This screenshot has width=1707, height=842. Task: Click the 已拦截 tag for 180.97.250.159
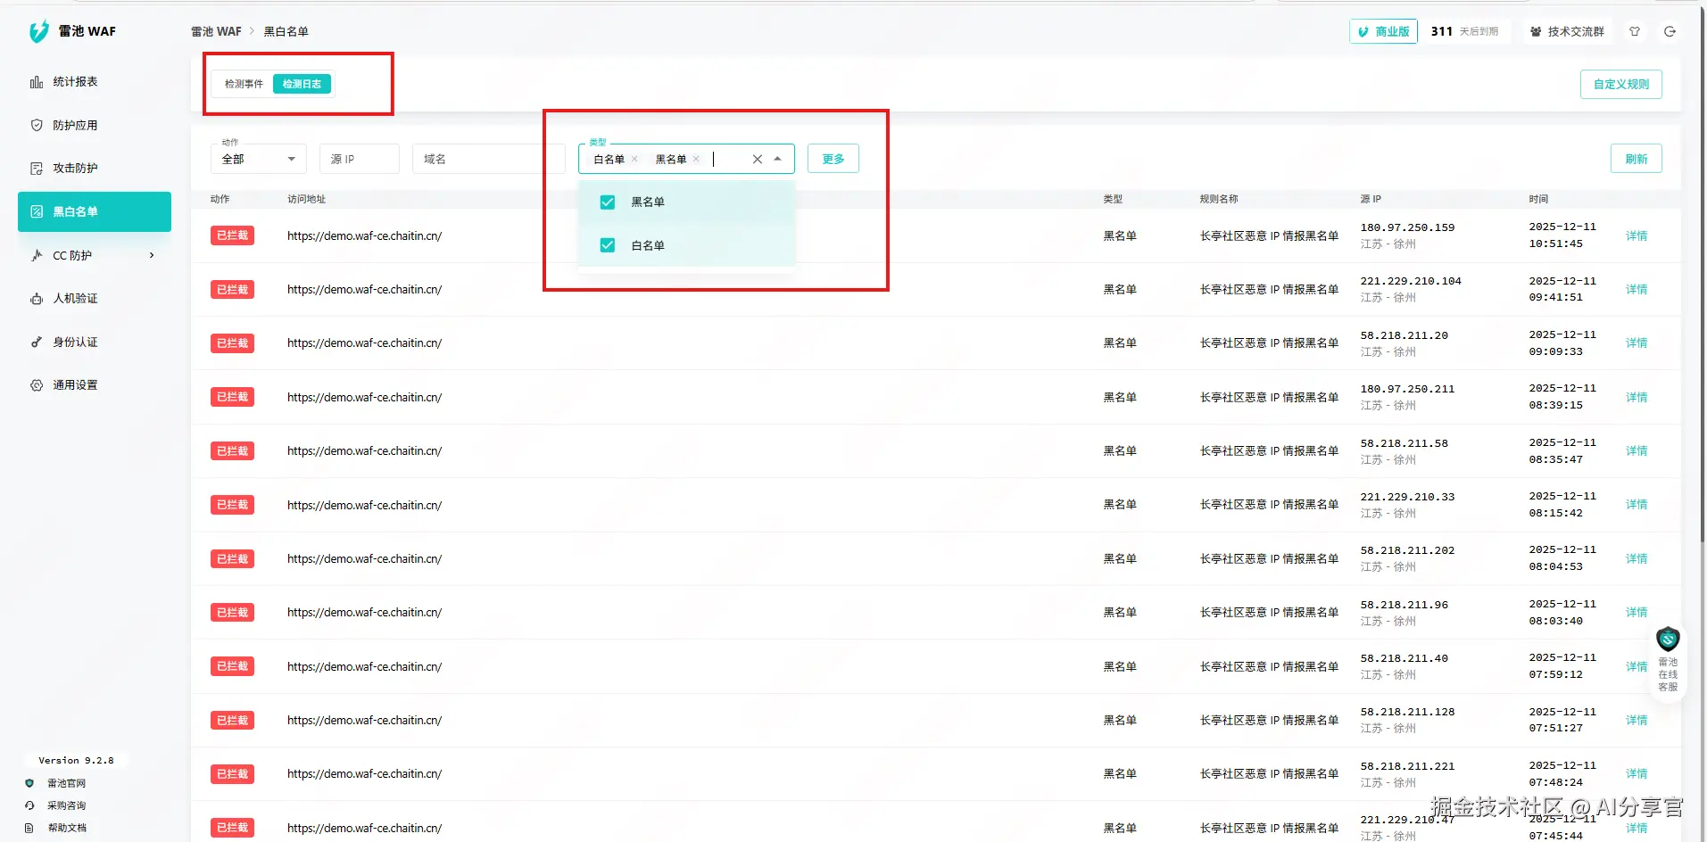point(232,235)
